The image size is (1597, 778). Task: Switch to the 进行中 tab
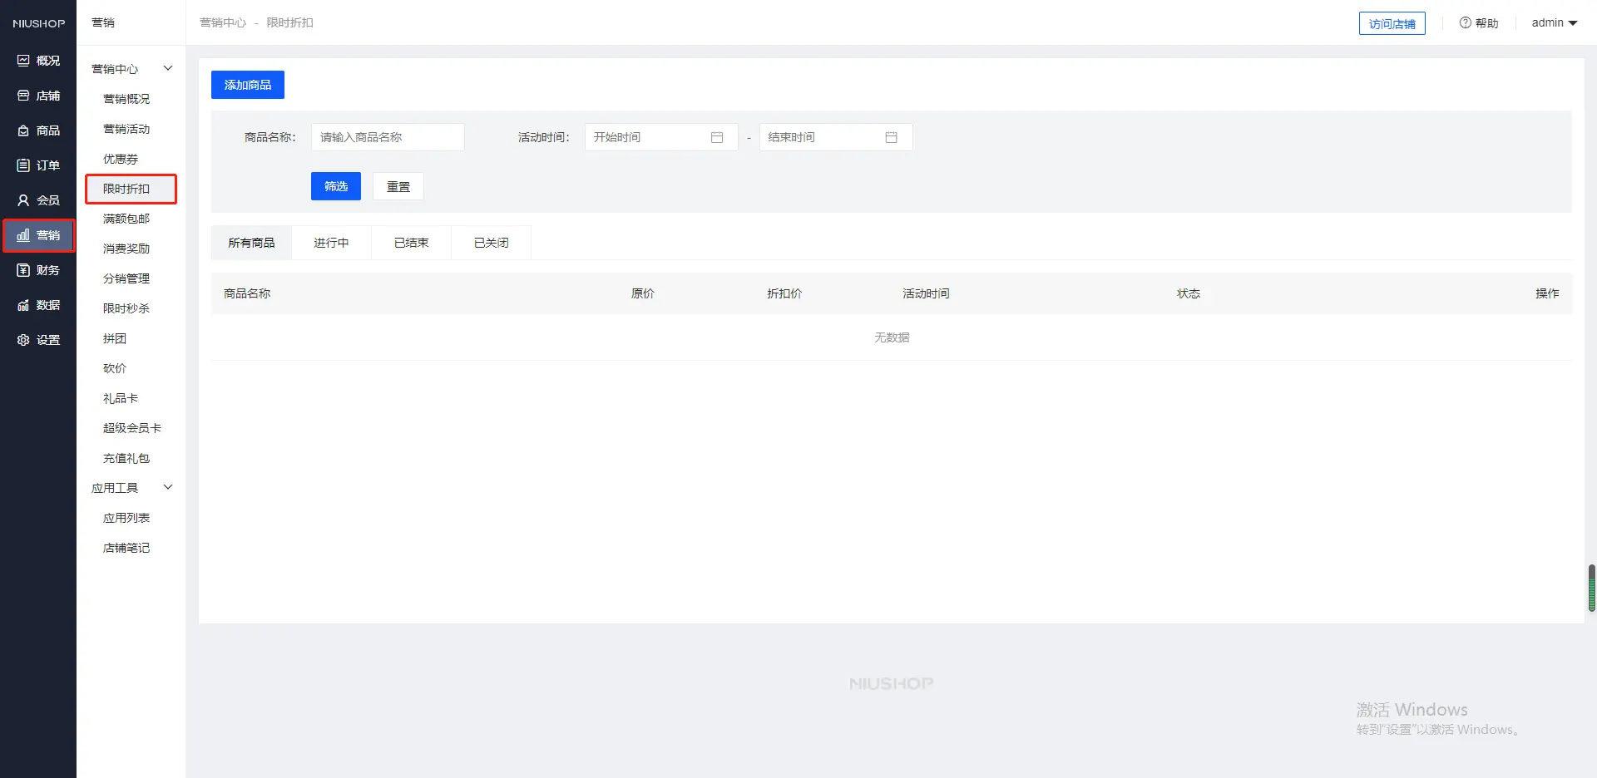click(x=331, y=243)
